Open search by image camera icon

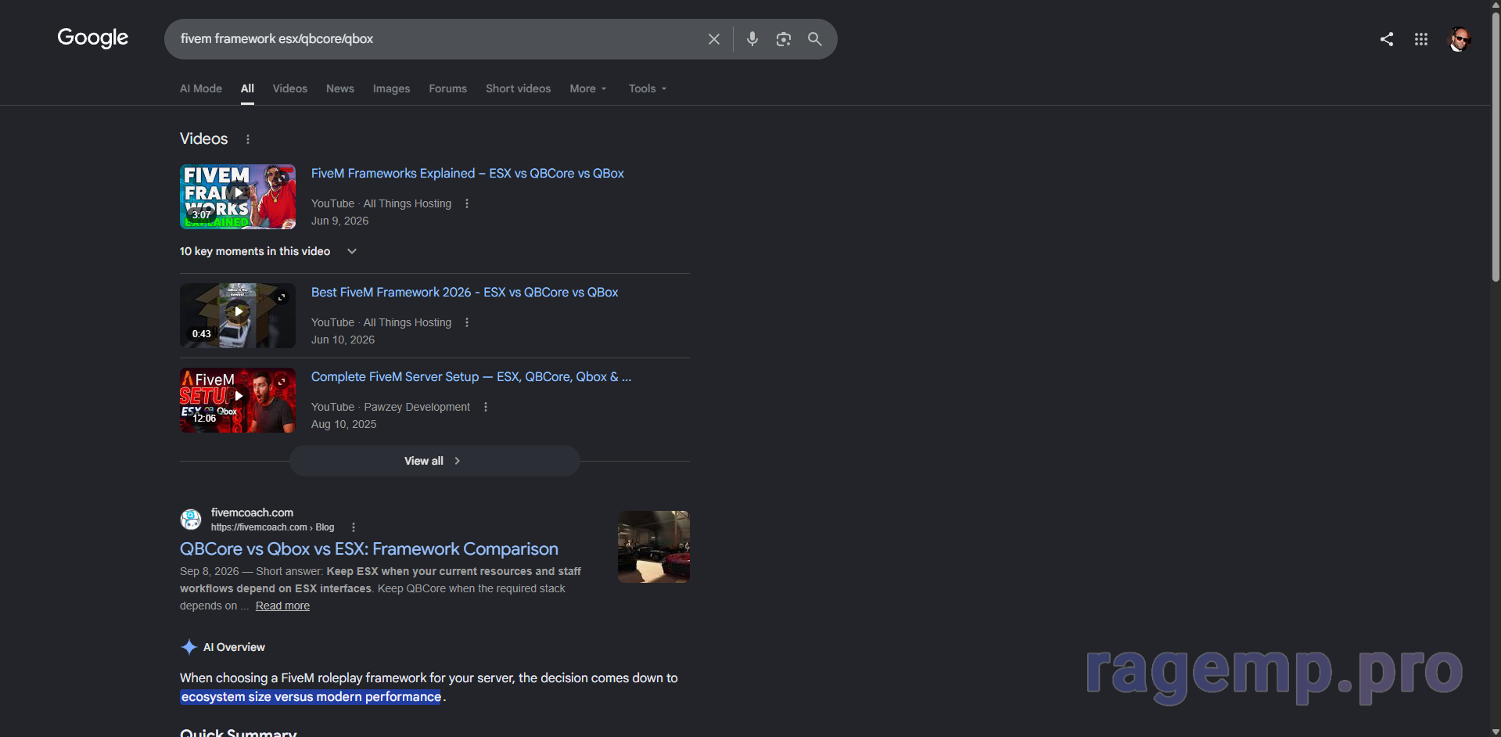783,39
